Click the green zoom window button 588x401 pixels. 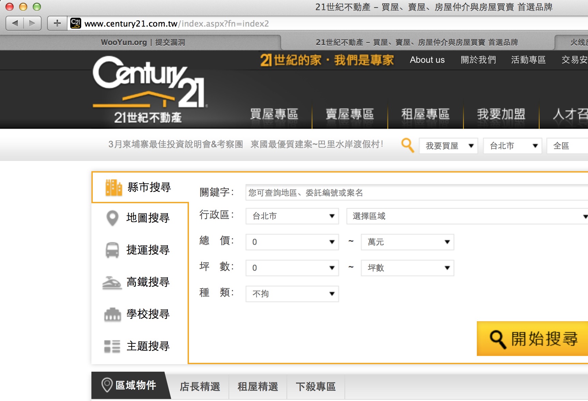(x=37, y=7)
